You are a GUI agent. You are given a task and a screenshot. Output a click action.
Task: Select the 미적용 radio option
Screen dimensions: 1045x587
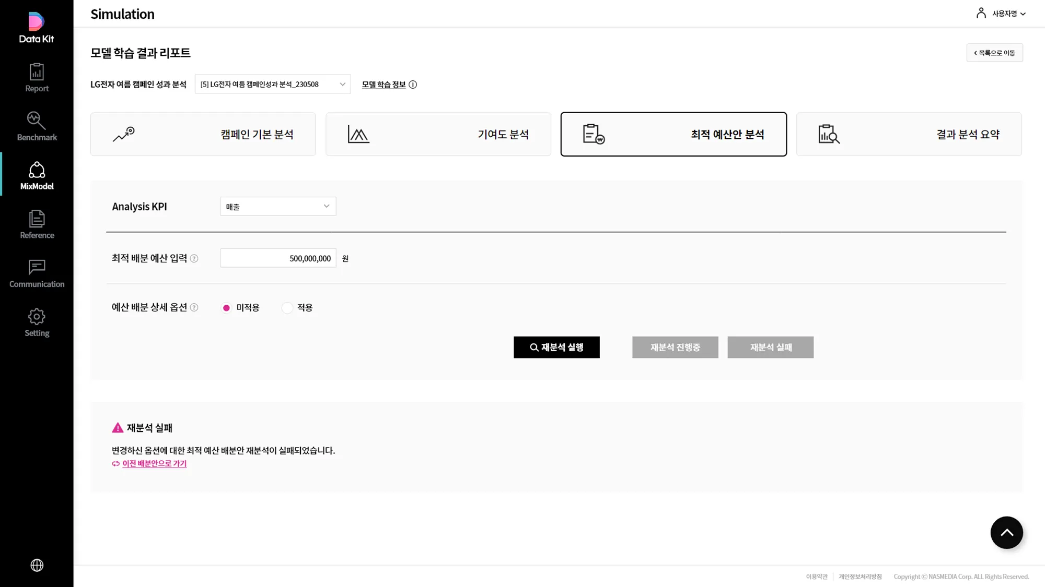[x=226, y=308]
